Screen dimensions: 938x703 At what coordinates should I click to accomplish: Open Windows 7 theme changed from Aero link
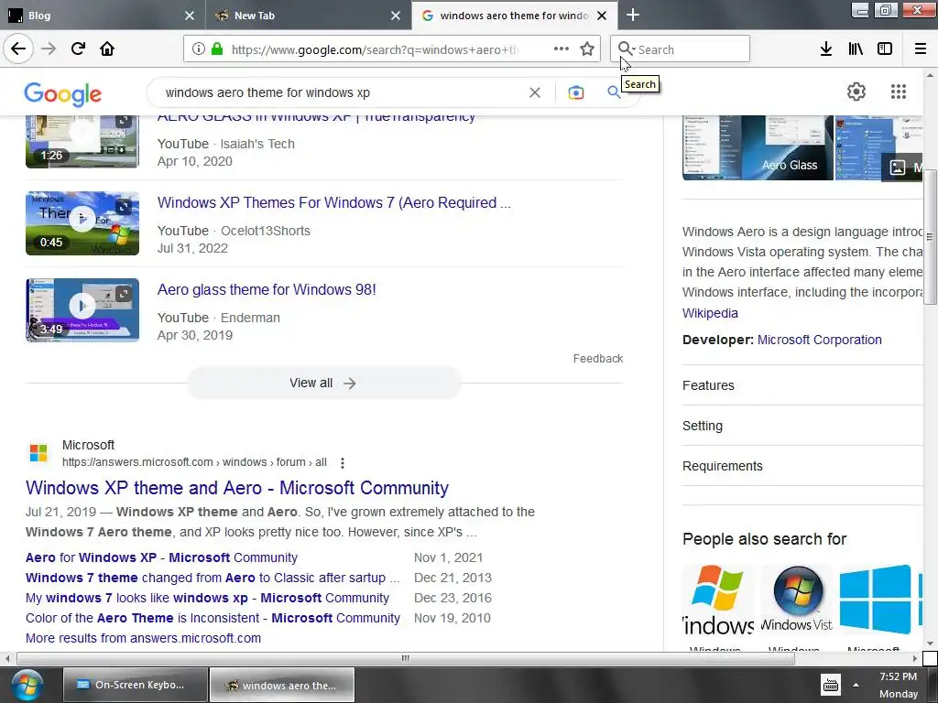[x=213, y=578]
